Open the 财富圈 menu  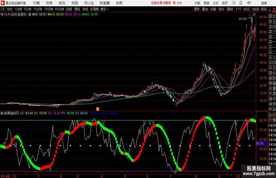104,3
